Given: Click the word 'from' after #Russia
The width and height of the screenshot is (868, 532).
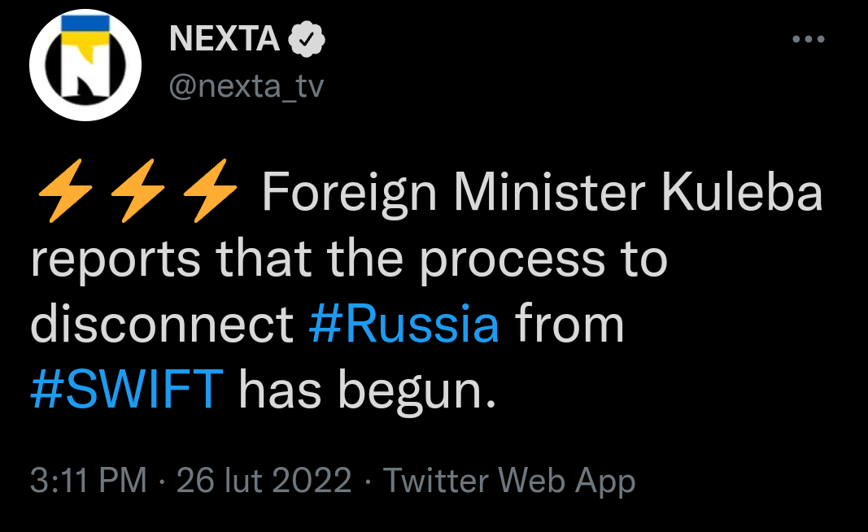Looking at the screenshot, I should 569,325.
